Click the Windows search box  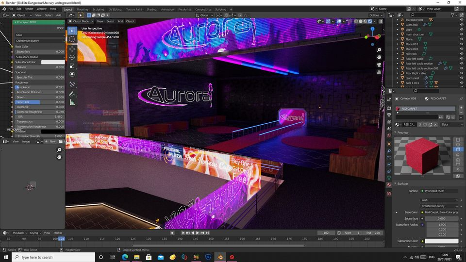[53, 257]
